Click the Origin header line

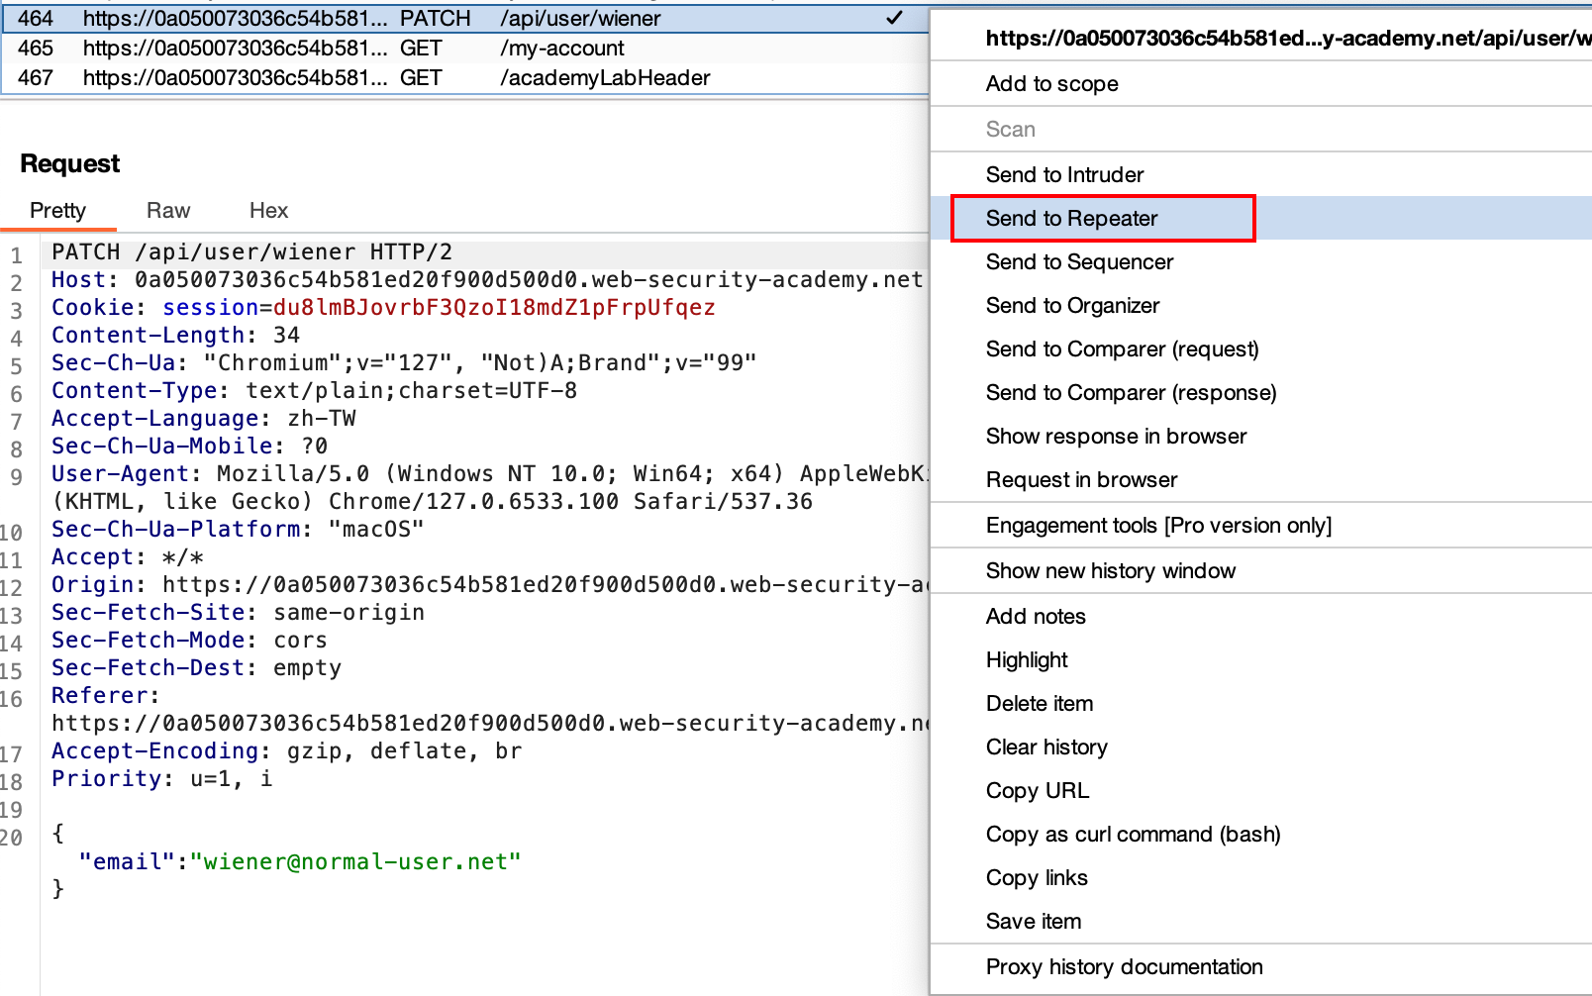tap(490, 584)
